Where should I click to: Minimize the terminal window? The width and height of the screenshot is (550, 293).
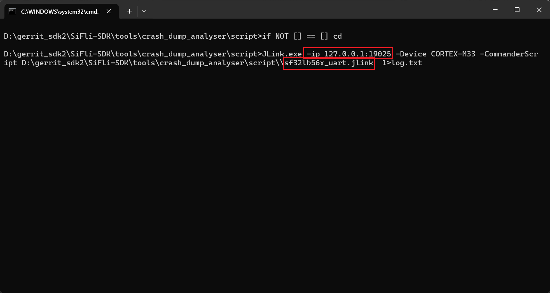pos(495,10)
